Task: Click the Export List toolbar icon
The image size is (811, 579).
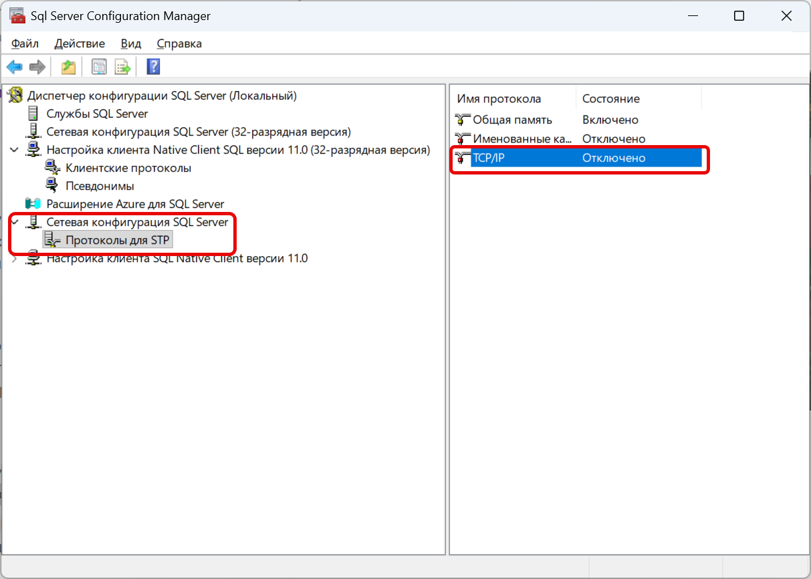Action: [x=122, y=67]
